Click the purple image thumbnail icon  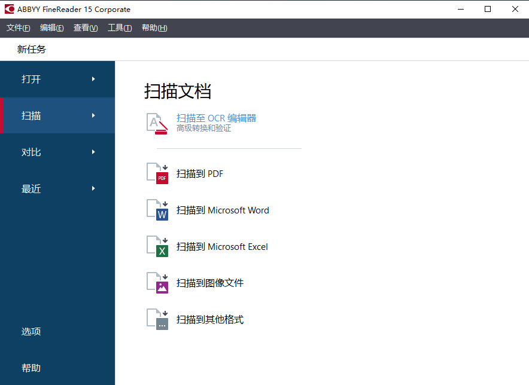point(157,283)
